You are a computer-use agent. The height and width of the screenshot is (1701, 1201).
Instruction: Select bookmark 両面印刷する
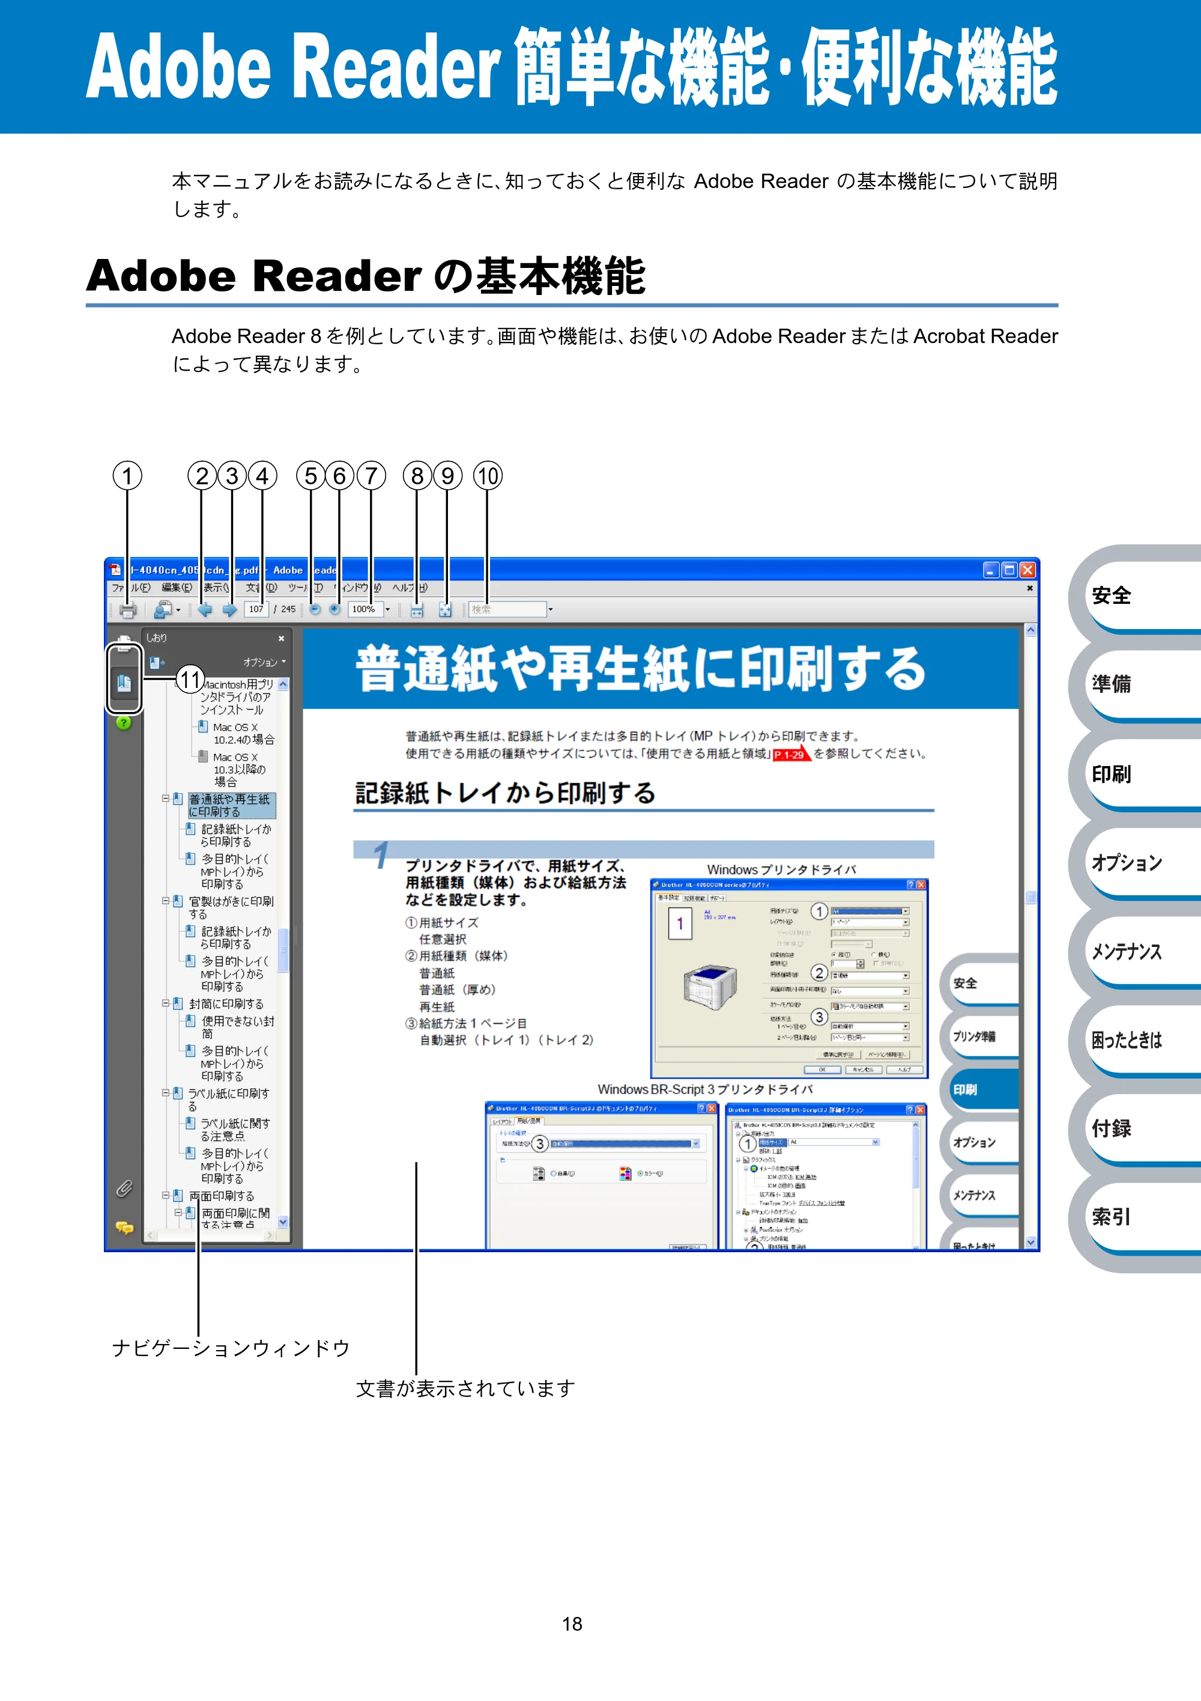(x=222, y=1196)
